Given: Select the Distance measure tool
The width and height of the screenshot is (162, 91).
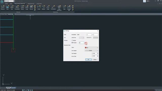Looking at the screenshot, I should [x=3, y=8].
